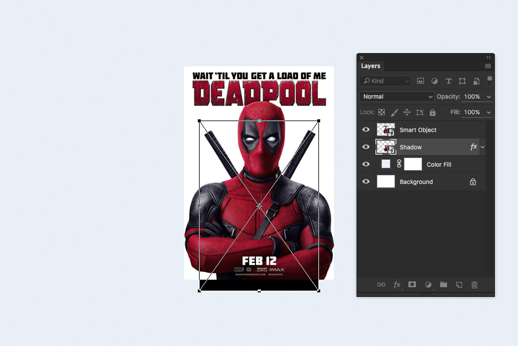Click transform center reference point
The width and height of the screenshot is (518, 346).
click(x=259, y=206)
